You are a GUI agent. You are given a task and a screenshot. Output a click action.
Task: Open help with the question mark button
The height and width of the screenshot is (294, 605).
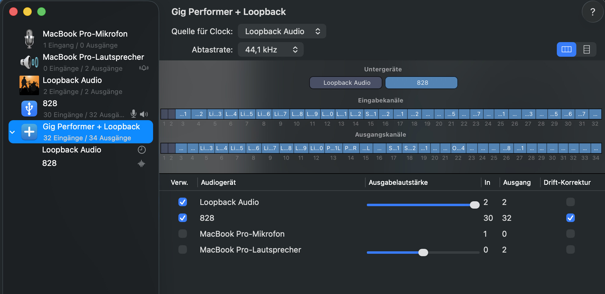592,12
